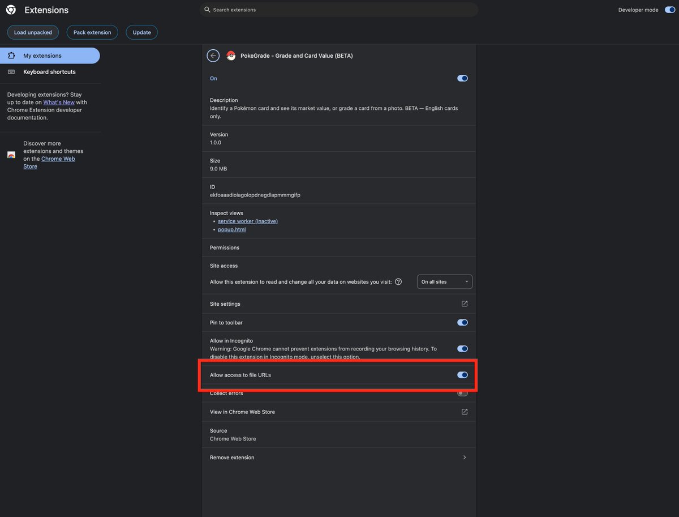Viewport: 679px width, 517px height.
Task: Expand Remove extension chevron
Action: coord(465,457)
